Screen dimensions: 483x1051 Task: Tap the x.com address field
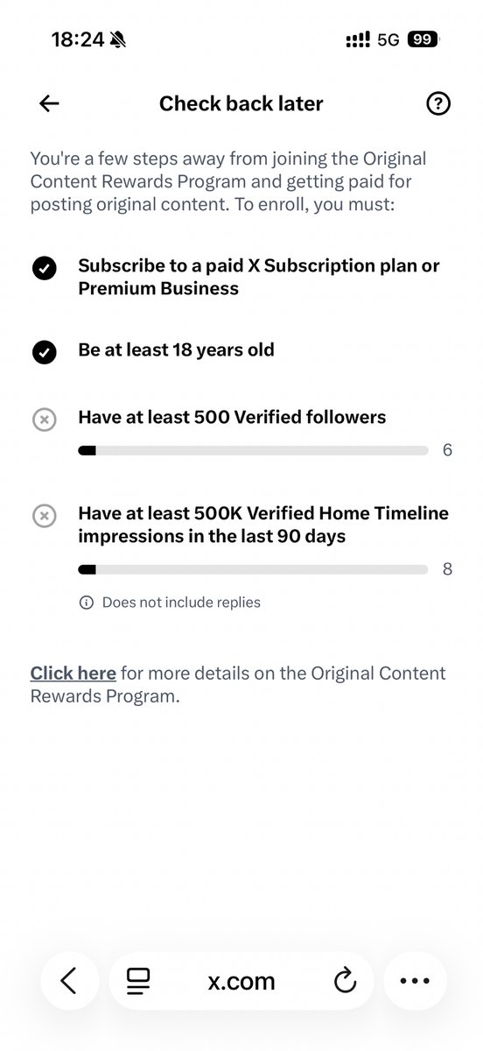241,981
